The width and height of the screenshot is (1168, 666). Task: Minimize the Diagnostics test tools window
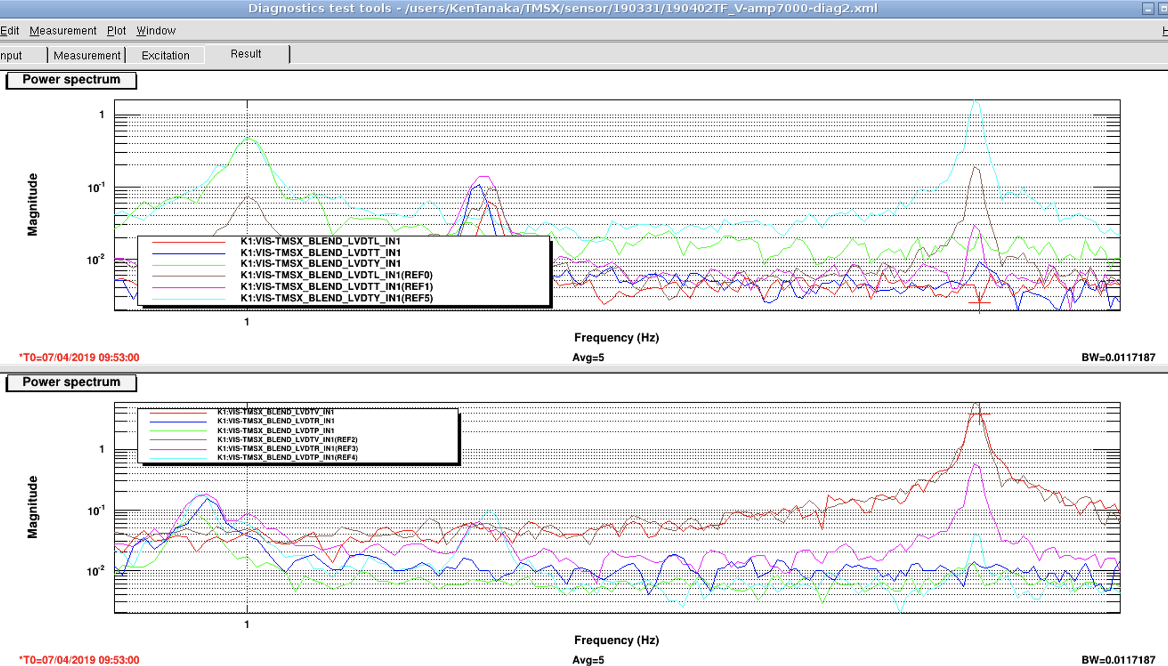pyautogui.click(x=1148, y=8)
